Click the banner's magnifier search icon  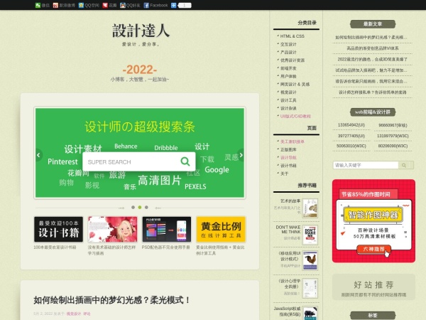(x=185, y=161)
